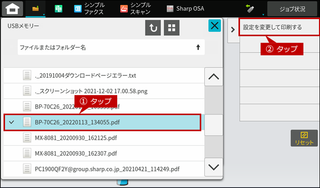The height and width of the screenshot is (188, 320).
Task: Tap the リセット reset button
Action: tap(304, 138)
